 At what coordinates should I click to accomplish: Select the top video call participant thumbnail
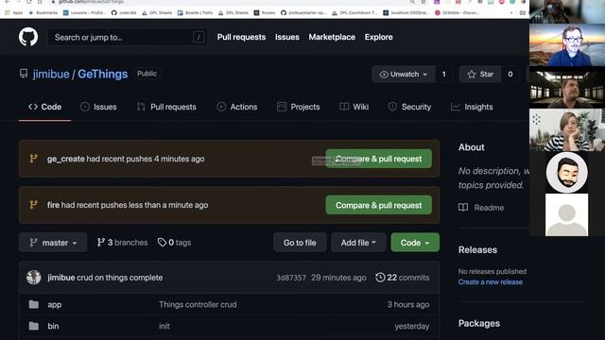click(567, 11)
